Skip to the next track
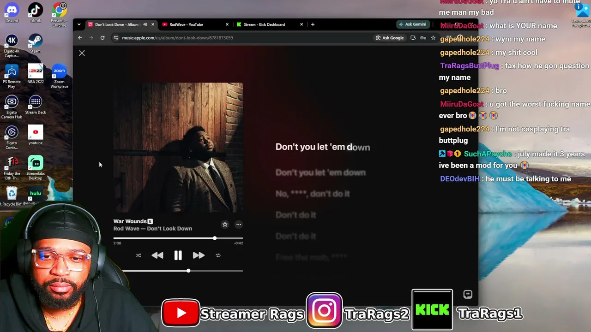 (x=199, y=255)
